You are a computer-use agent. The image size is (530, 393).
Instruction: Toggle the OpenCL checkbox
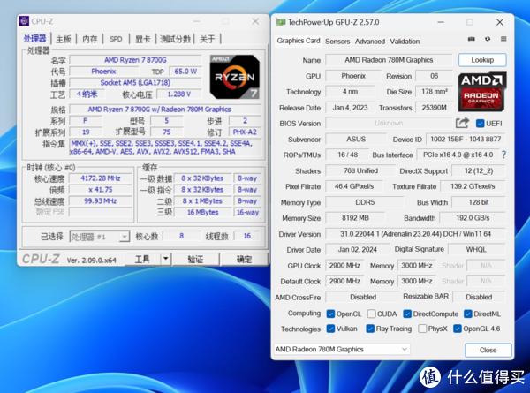(330, 314)
